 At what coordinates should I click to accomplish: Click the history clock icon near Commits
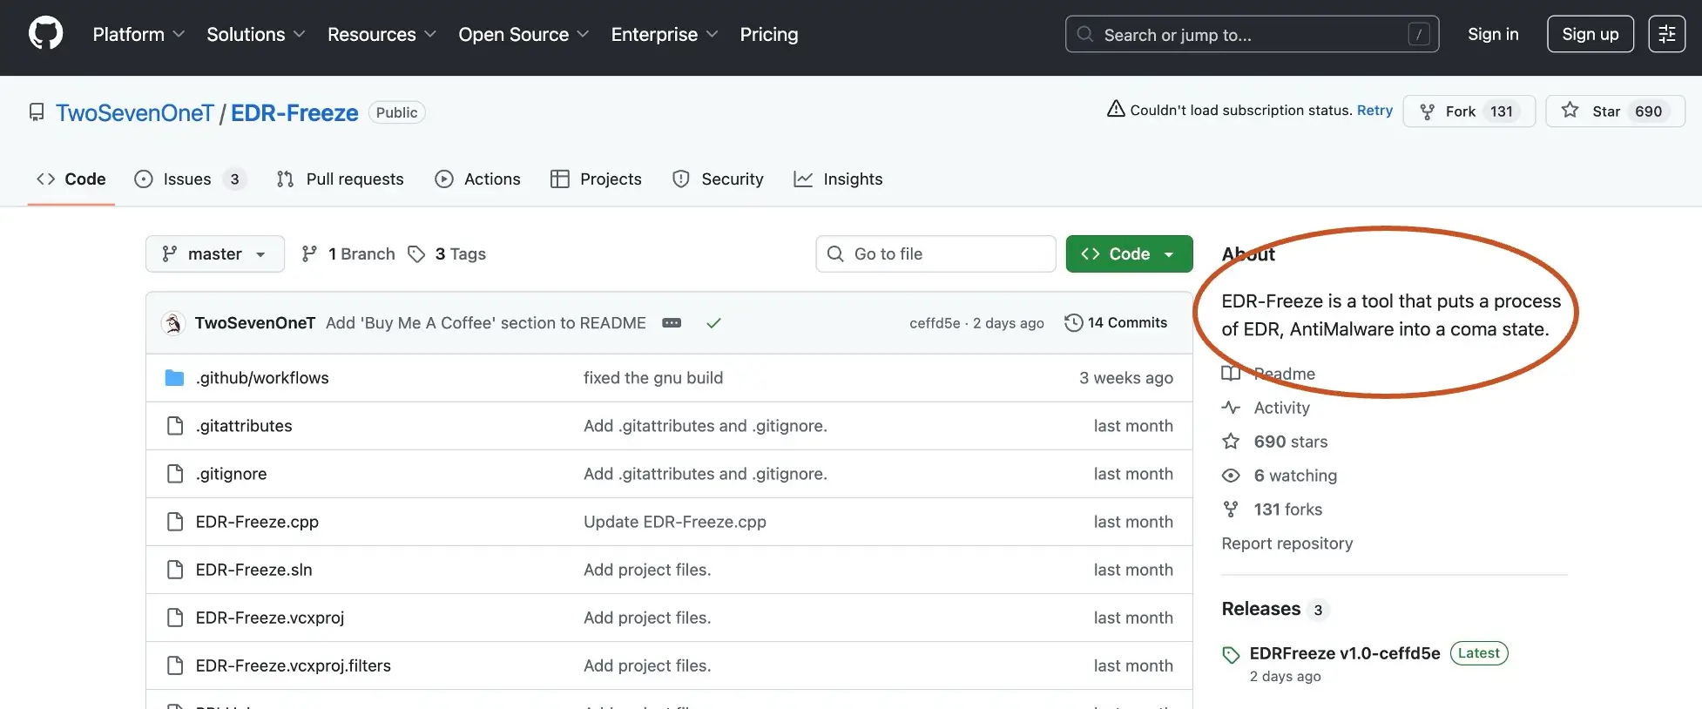pyautogui.click(x=1073, y=322)
